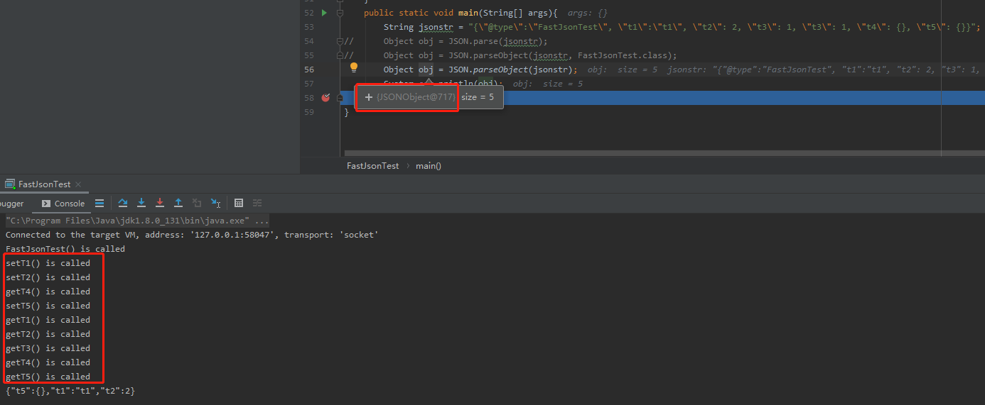Click 'size = 5' in the value popup

click(478, 97)
